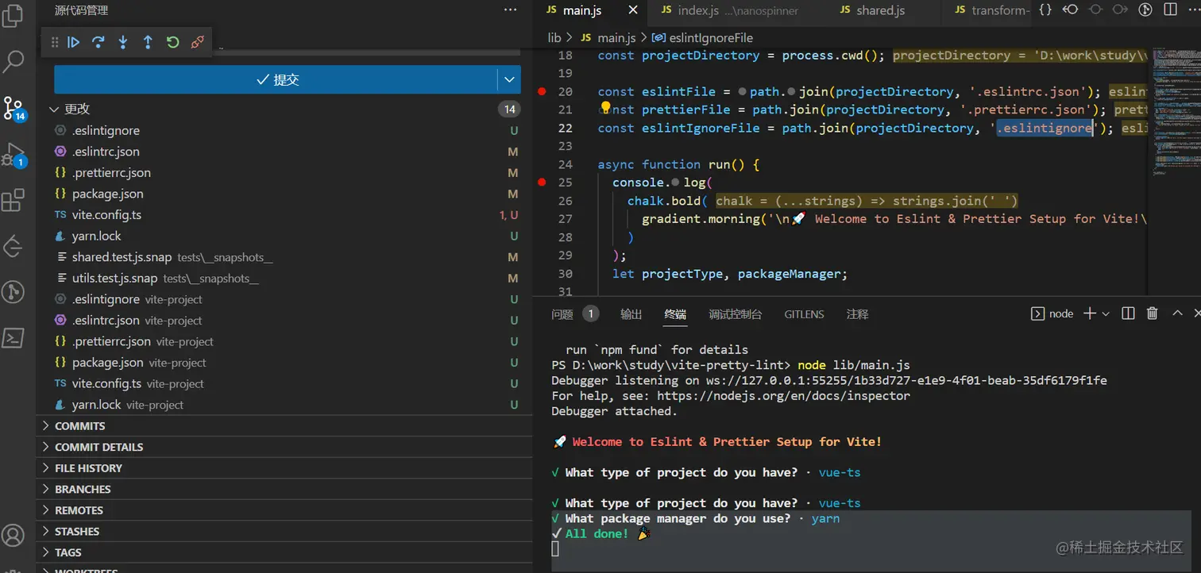Open vite.config.ts with 1, U status

pyautogui.click(x=284, y=215)
